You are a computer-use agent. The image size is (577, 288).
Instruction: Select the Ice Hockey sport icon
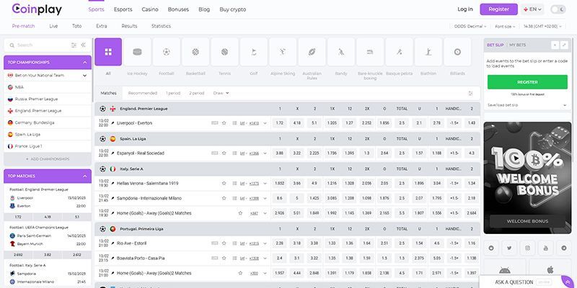click(x=137, y=52)
